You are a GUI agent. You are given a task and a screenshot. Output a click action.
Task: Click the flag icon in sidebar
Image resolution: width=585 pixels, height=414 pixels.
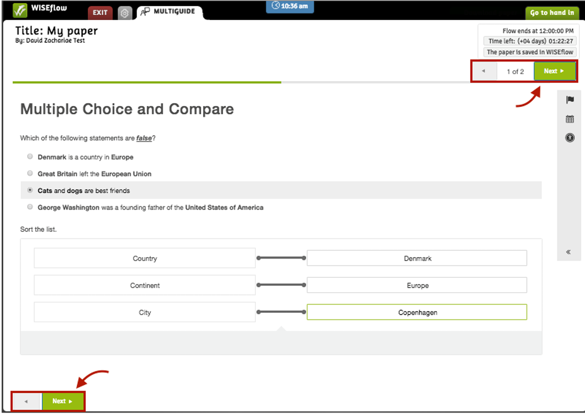coord(570,100)
